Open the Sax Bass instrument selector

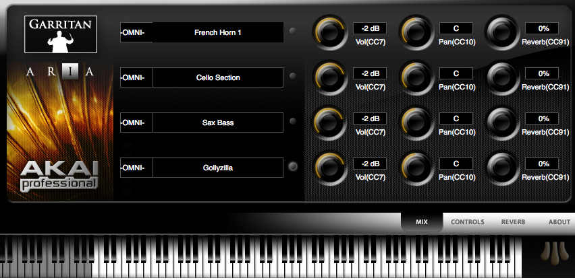pos(218,123)
